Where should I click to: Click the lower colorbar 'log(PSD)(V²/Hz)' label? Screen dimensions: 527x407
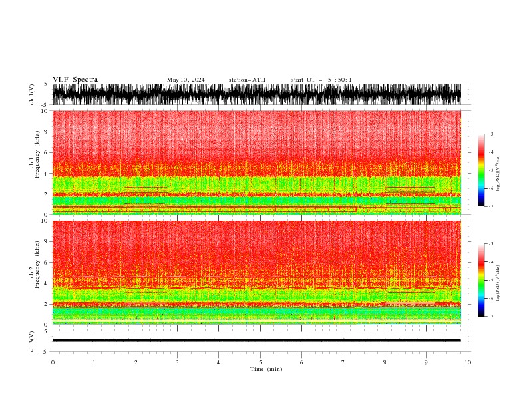point(498,283)
